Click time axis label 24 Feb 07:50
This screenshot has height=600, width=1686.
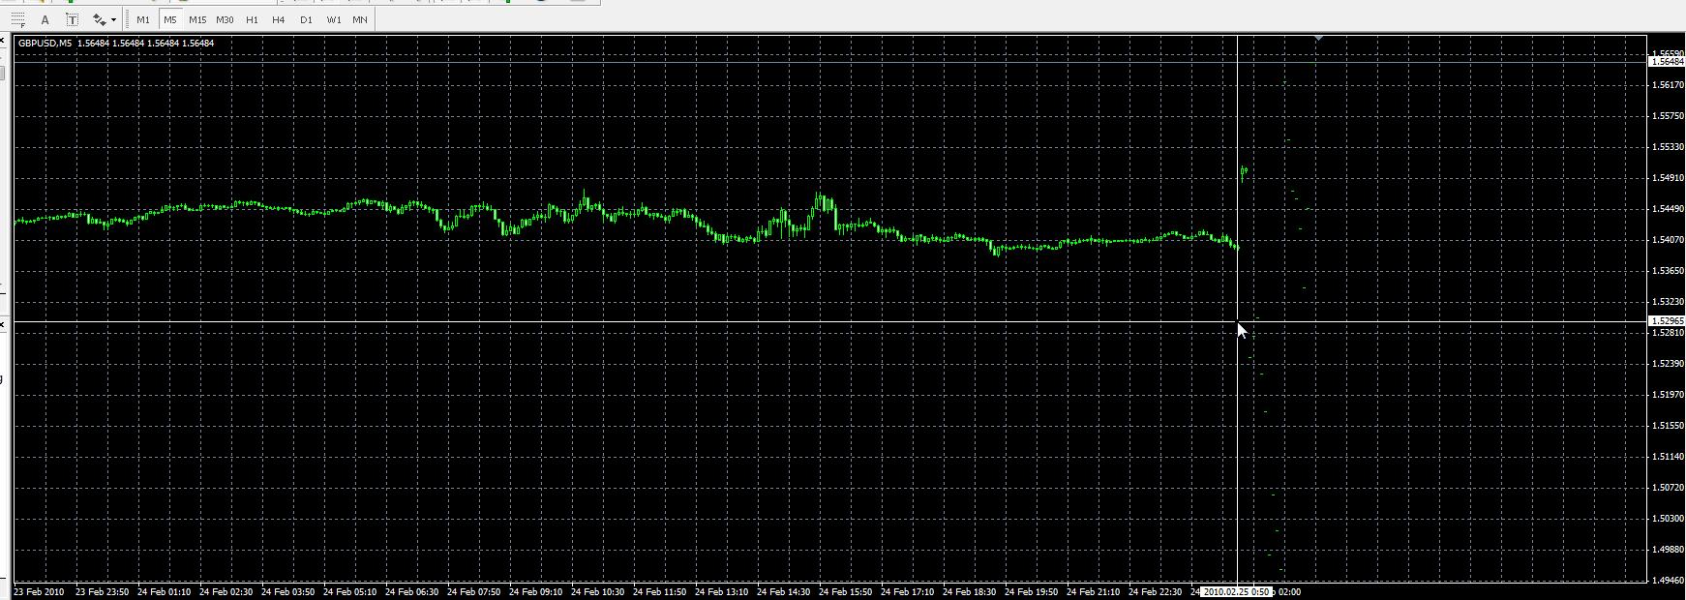tap(473, 591)
